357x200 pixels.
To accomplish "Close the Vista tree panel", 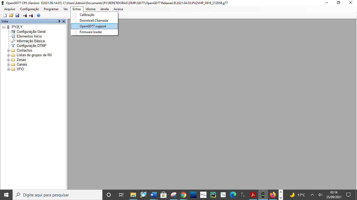I will pos(64,21).
